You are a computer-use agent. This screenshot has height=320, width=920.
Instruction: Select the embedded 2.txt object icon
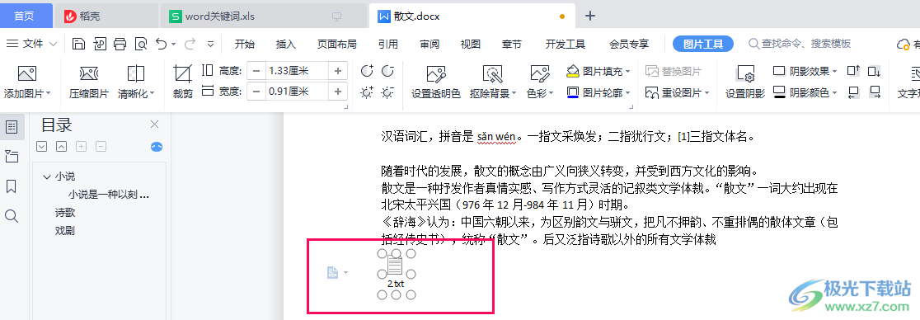396,273
